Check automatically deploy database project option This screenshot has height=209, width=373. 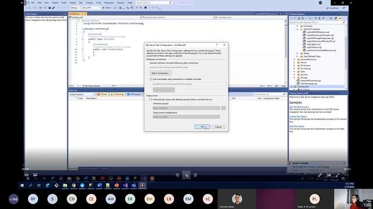(x=150, y=99)
